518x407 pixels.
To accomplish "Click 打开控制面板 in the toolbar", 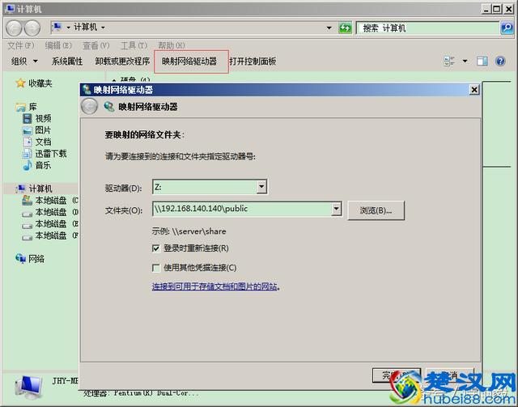I will click(x=253, y=61).
